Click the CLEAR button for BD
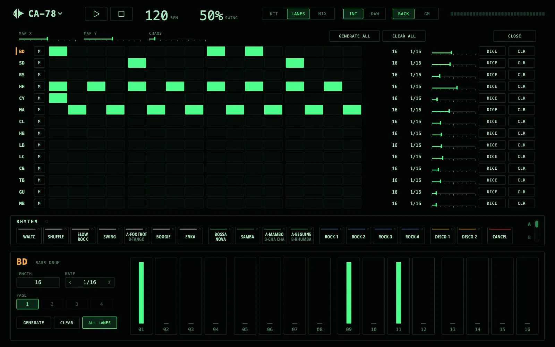The image size is (555, 347). (x=67, y=323)
